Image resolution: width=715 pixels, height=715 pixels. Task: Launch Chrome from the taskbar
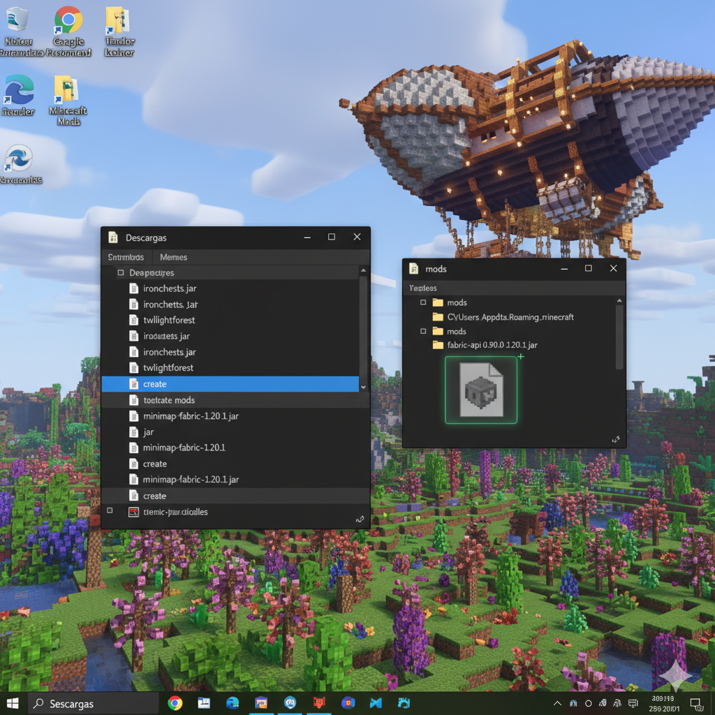(175, 703)
